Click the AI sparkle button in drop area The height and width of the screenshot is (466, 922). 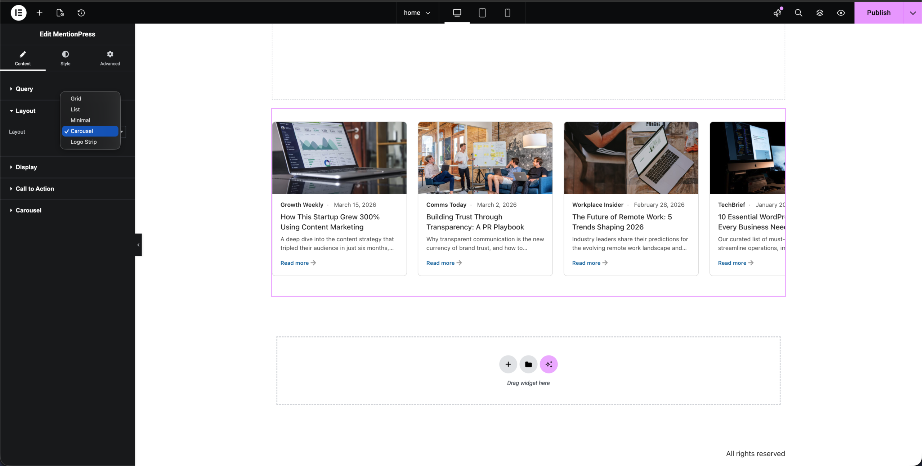pyautogui.click(x=549, y=364)
